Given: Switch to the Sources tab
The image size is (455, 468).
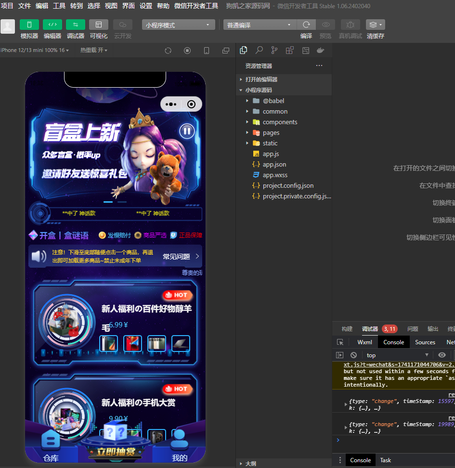Looking at the screenshot, I should tap(425, 342).
